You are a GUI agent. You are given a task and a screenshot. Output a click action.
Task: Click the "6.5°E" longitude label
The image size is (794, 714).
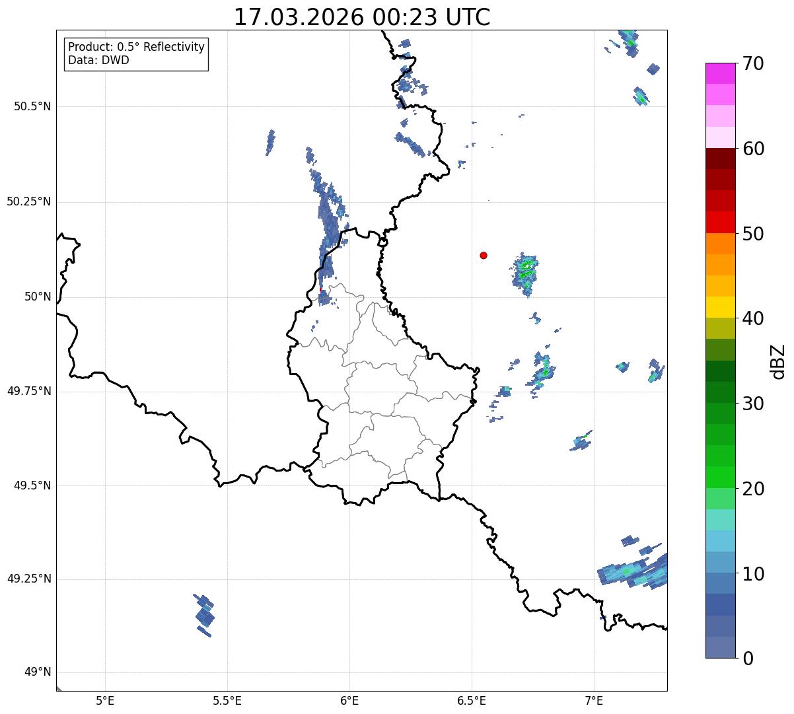(x=472, y=700)
